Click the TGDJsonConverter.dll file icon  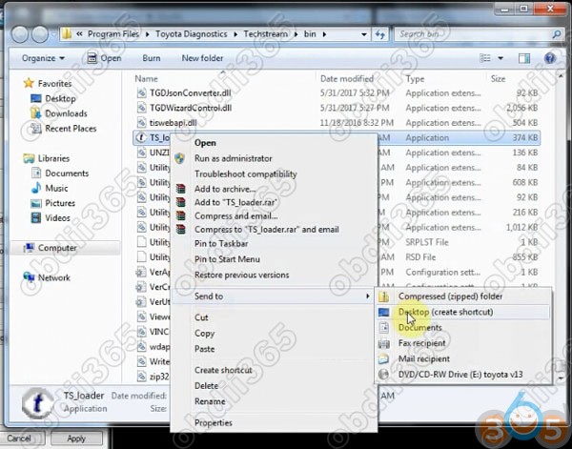(141, 93)
